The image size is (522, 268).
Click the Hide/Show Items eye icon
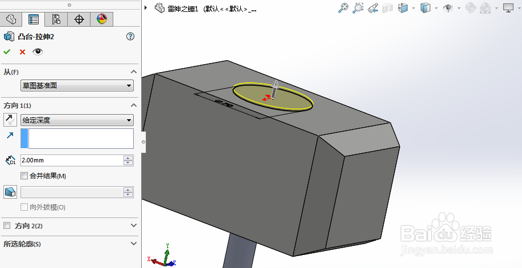448,8
